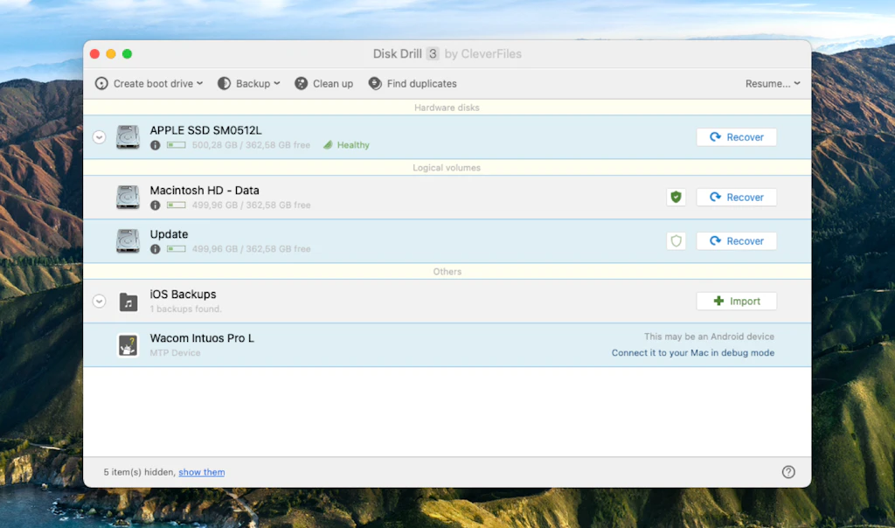Click the Find duplicates toolbar icon
The width and height of the screenshot is (895, 528).
pyautogui.click(x=375, y=83)
